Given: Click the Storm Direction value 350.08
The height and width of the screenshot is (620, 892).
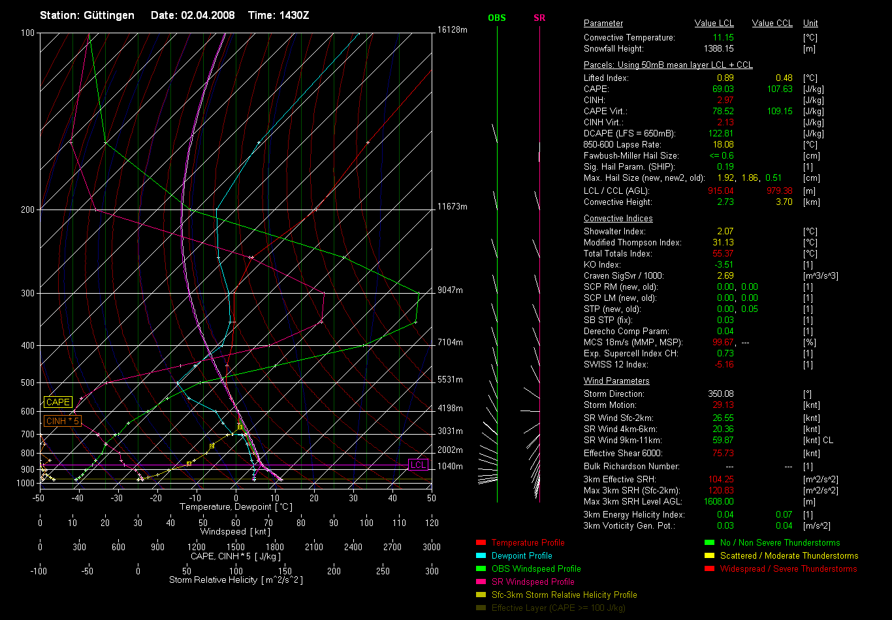Looking at the screenshot, I should (721, 394).
